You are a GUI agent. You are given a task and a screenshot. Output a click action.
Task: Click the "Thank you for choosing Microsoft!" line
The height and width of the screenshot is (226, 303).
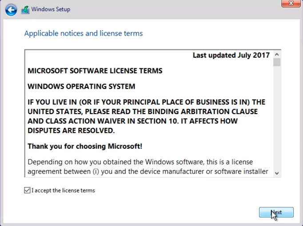(x=85, y=146)
